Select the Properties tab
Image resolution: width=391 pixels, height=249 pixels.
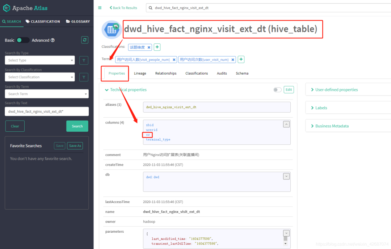pos(117,73)
